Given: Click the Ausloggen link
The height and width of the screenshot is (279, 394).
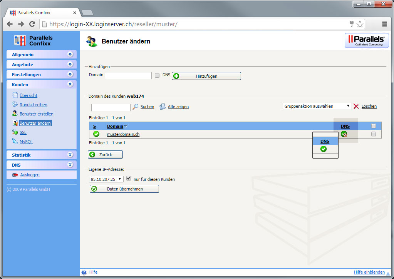Looking at the screenshot, I should tap(30, 175).
